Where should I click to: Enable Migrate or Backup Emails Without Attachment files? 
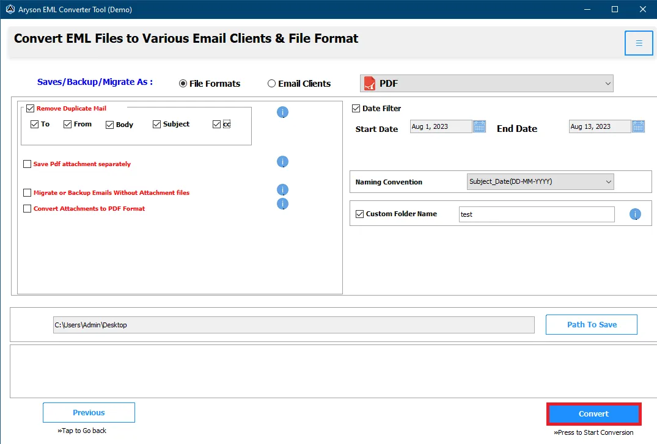point(28,192)
